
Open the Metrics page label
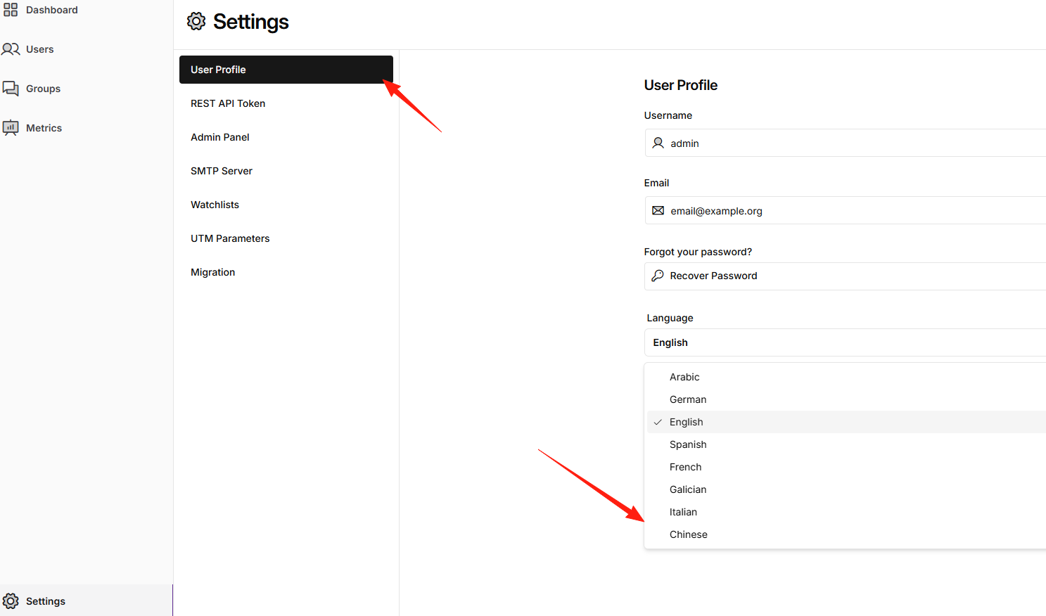tap(44, 128)
